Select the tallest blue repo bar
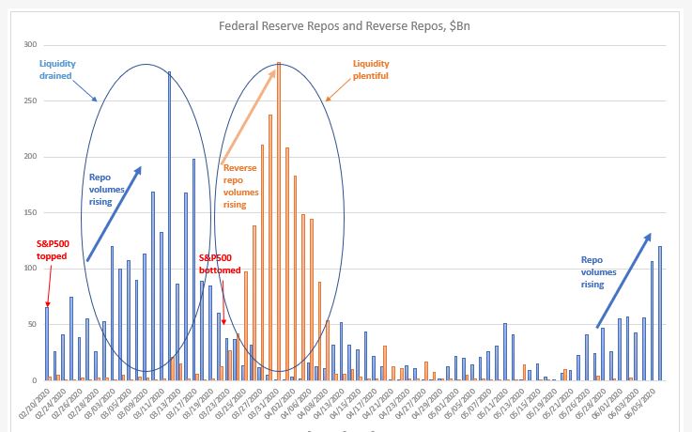Screen dimensions: 692x432 [169, 225]
